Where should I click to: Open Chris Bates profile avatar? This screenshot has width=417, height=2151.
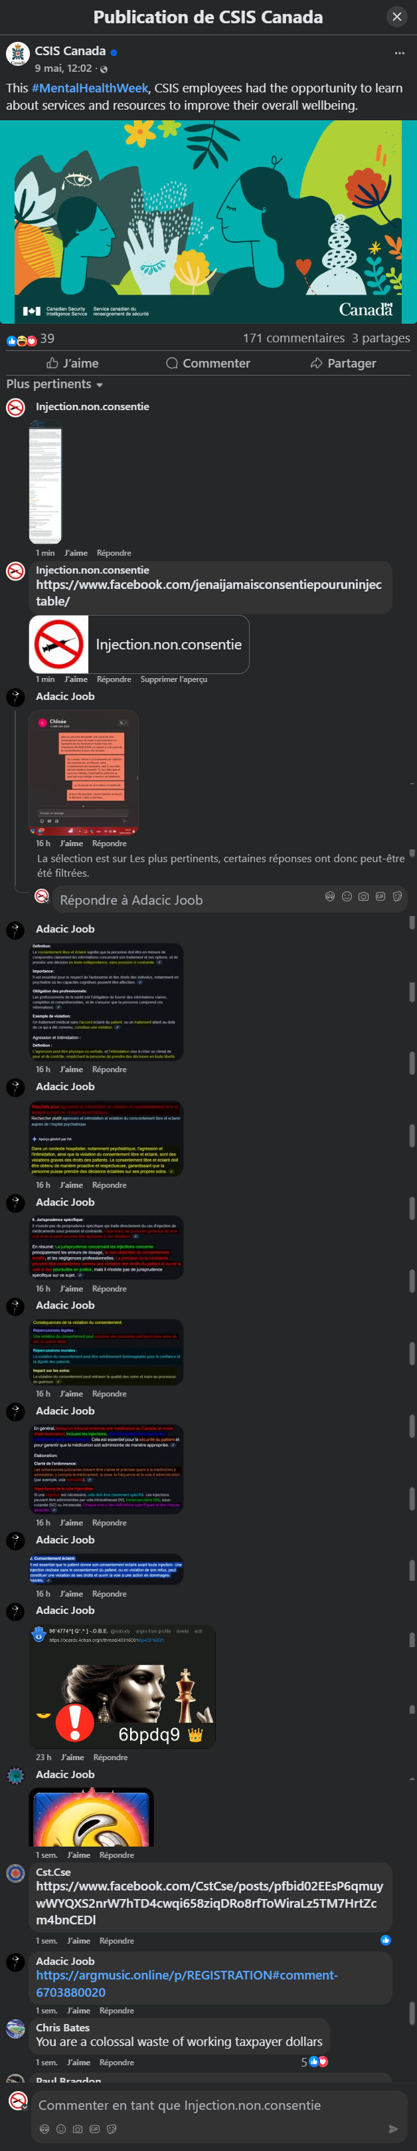(15, 2029)
